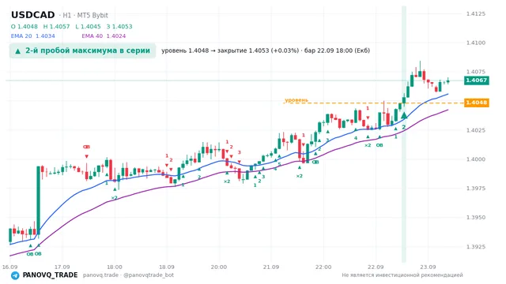Select the USDCAD symbol title
Viewport: 506px width, 284px height.
(33, 15)
